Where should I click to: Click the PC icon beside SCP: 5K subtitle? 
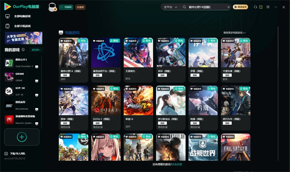pyautogui.click(x=37, y=95)
